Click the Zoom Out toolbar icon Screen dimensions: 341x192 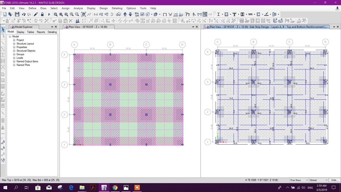(x=77, y=14)
